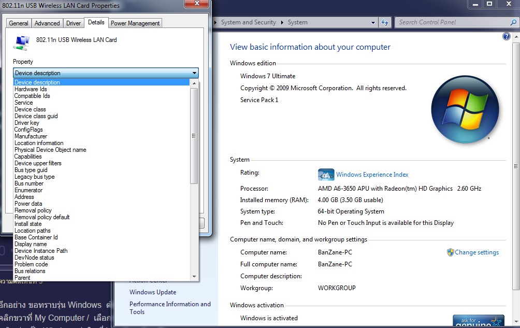
Task: Select DevNode status entry
Action: (102, 258)
